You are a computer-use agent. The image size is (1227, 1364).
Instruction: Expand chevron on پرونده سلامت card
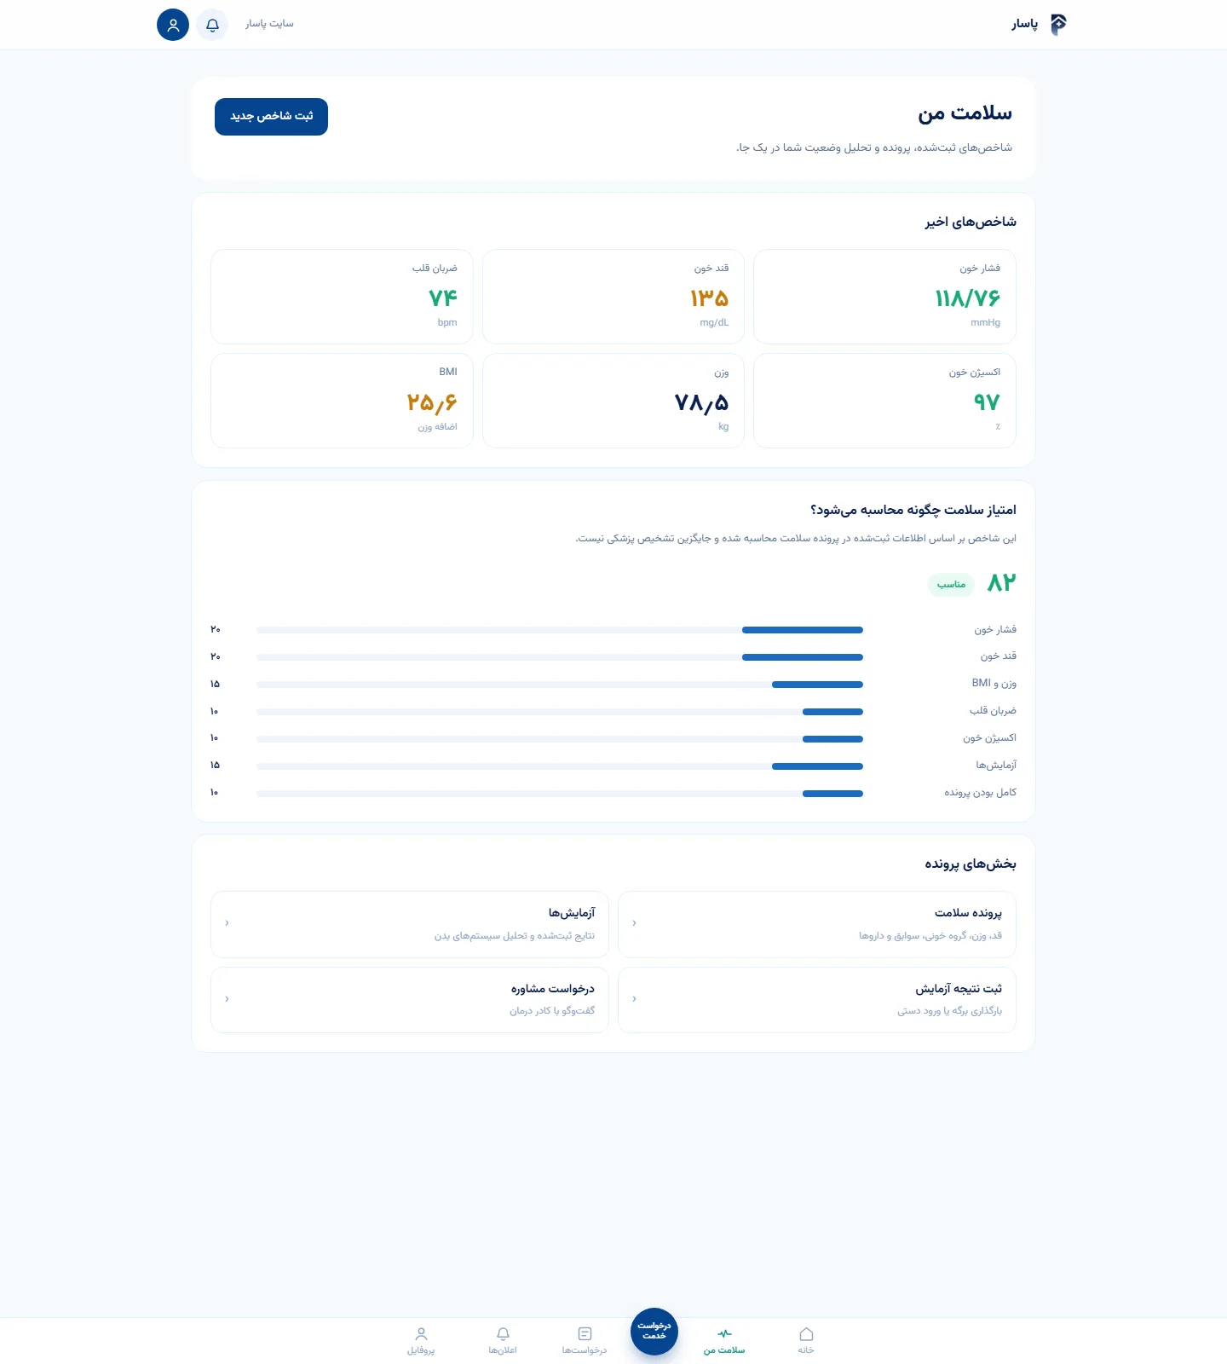pyautogui.click(x=634, y=923)
